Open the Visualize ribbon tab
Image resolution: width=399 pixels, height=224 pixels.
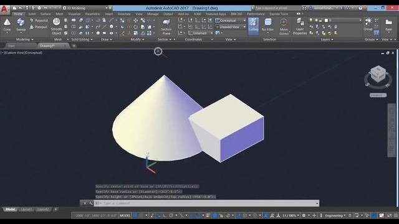[74, 14]
